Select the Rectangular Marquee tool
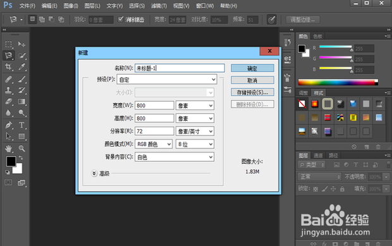This screenshot has height=246, width=392. pyautogui.click(x=8, y=44)
